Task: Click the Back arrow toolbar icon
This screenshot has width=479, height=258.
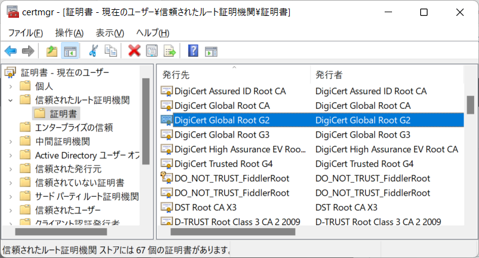Action: coord(10,51)
